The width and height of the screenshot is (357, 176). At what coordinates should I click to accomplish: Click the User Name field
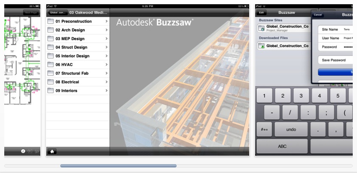[x=335, y=38]
